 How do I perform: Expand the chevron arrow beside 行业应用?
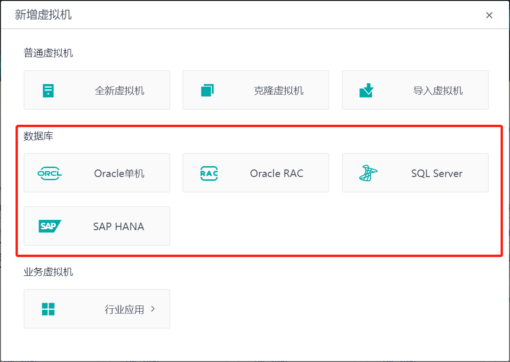coord(153,309)
